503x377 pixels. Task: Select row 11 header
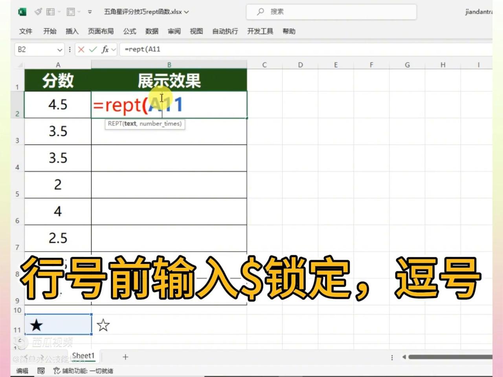pyautogui.click(x=17, y=324)
